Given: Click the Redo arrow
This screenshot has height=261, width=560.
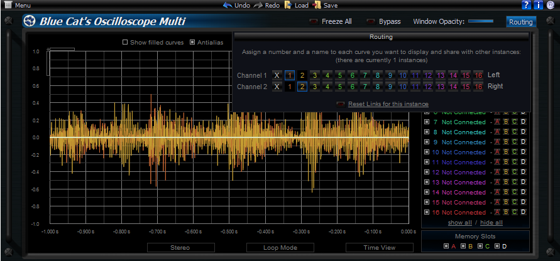Looking at the screenshot, I should coord(258,5).
